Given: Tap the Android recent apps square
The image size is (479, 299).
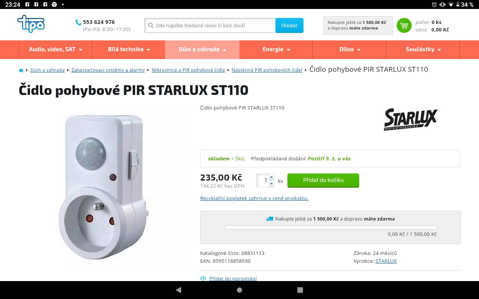Looking at the screenshot, I should 300,290.
